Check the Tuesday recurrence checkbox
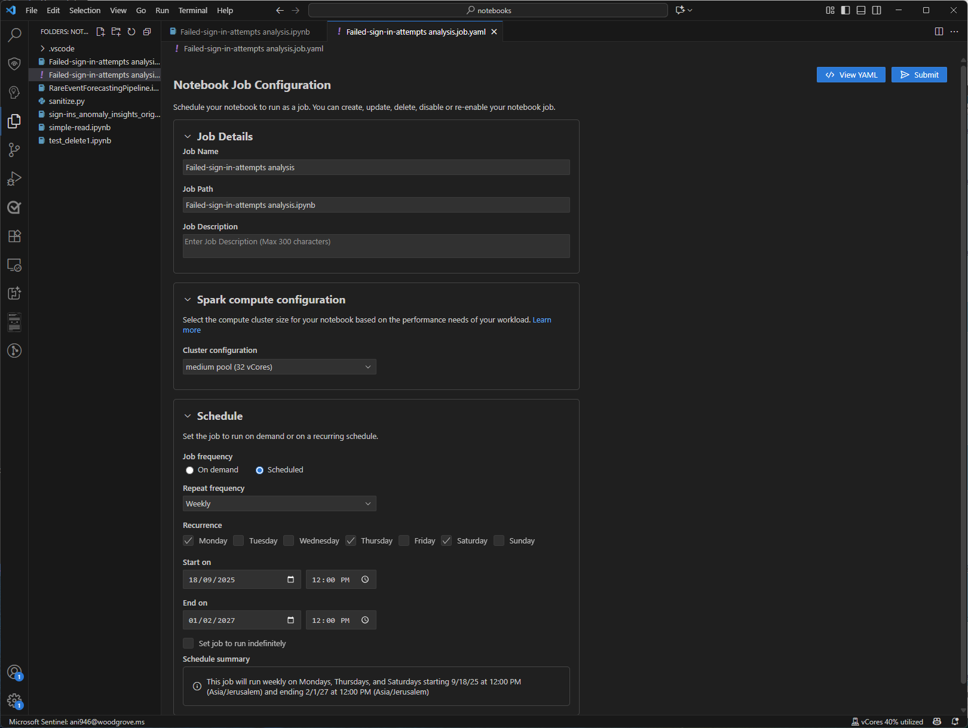The width and height of the screenshot is (968, 728). click(x=238, y=541)
